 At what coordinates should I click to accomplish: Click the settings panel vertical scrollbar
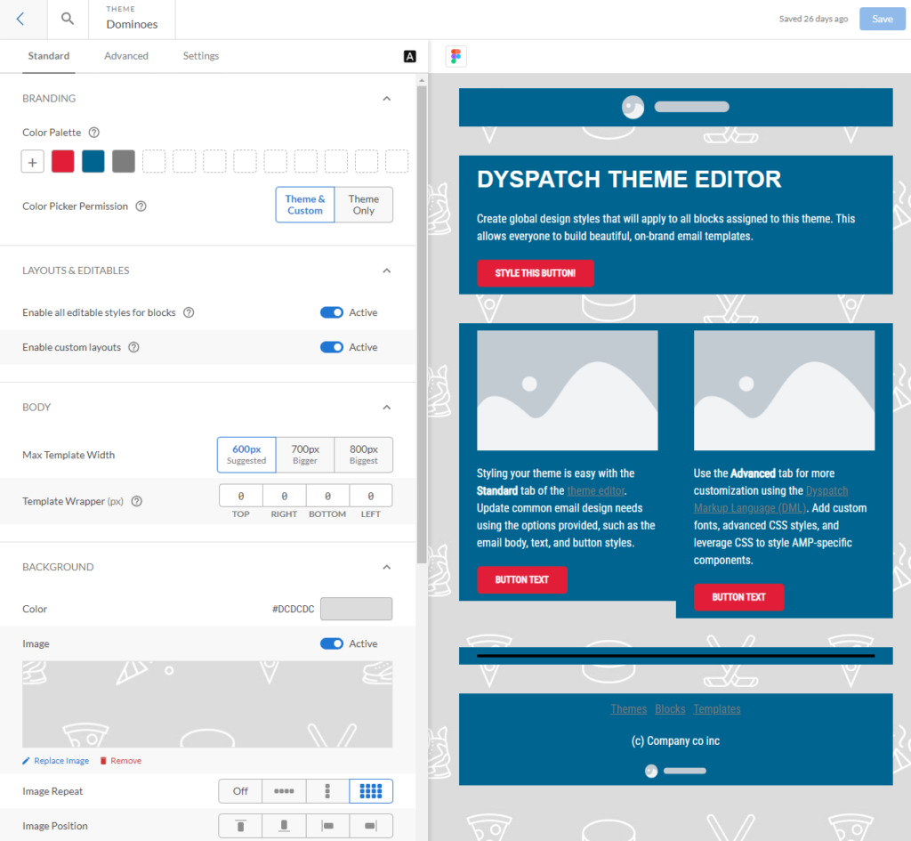[x=422, y=326]
